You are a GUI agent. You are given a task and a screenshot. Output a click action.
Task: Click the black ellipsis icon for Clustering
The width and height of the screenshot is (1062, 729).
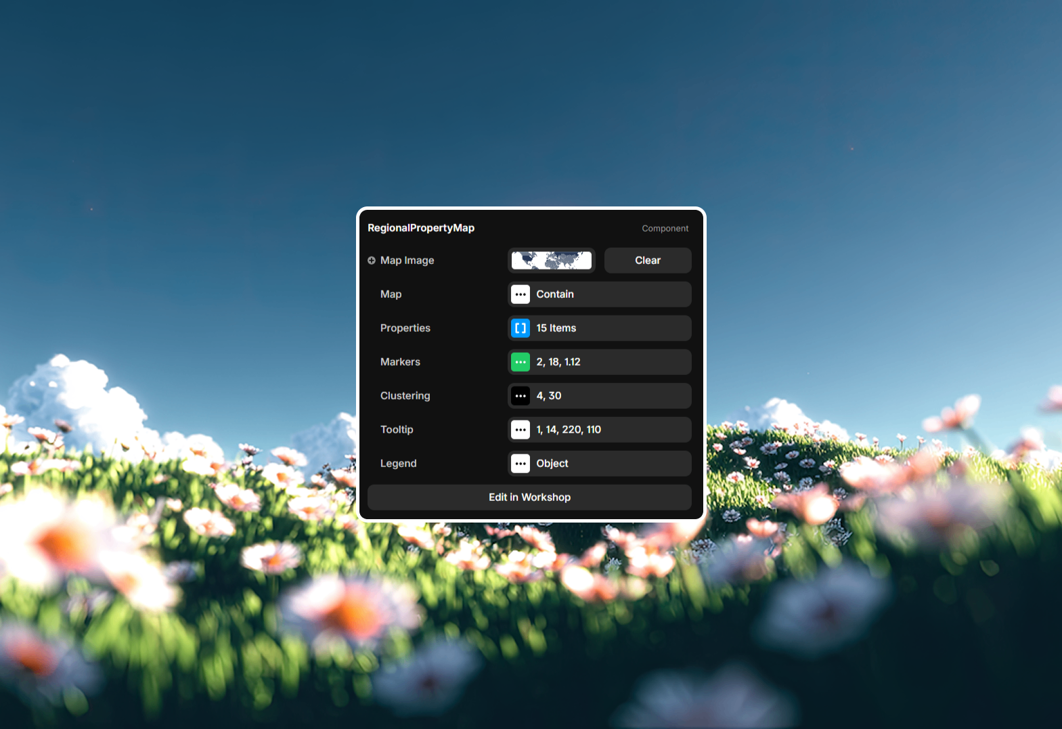coord(520,396)
